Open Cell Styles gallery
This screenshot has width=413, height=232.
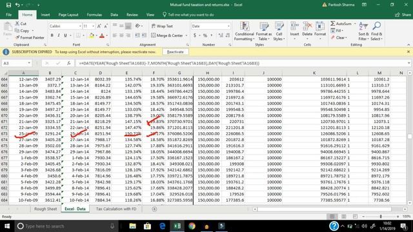(279, 31)
